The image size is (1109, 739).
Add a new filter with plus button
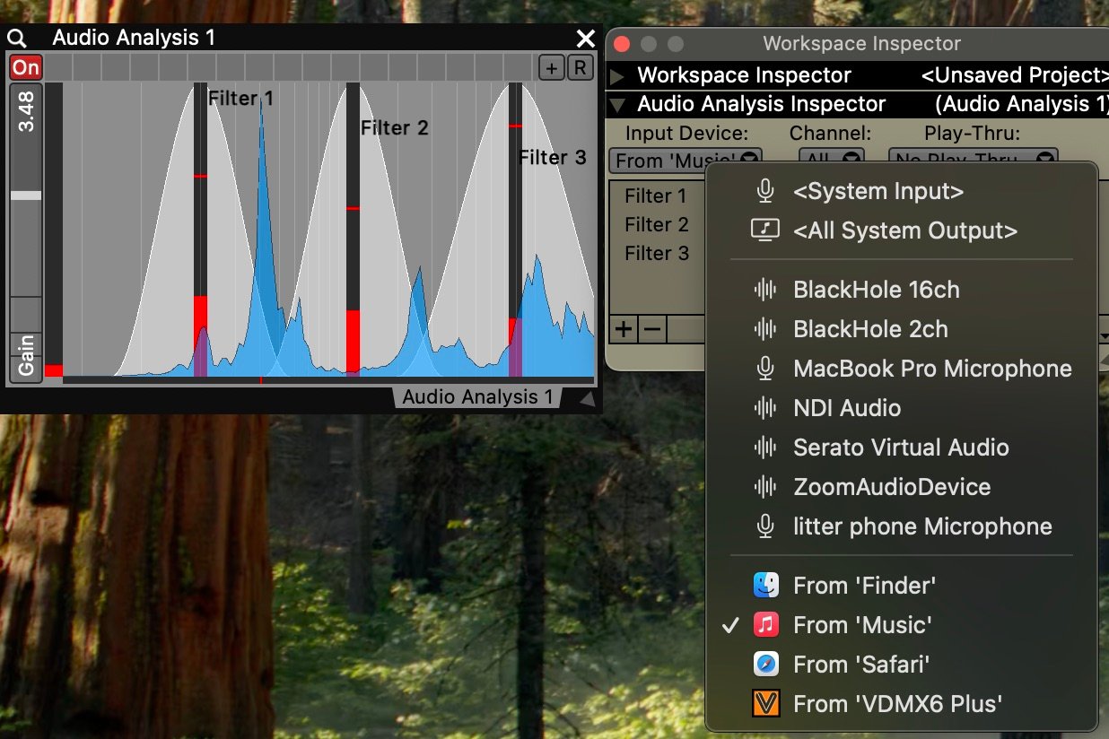[x=623, y=329]
